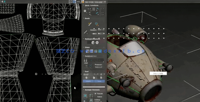Click the left Peel mode icon
The image size is (200, 102).
(x=86, y=78)
